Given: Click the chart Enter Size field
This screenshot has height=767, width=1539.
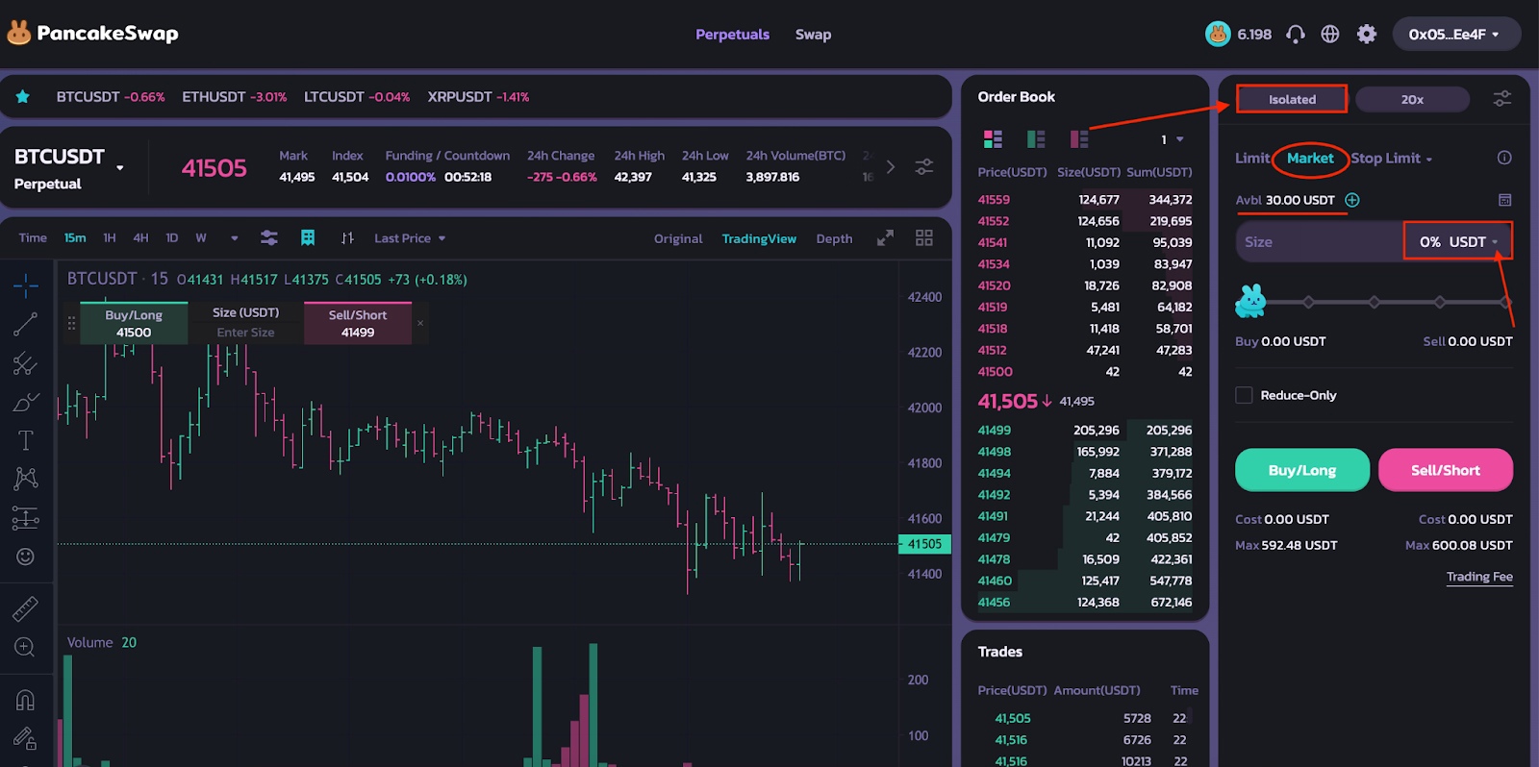Looking at the screenshot, I should coord(245,333).
